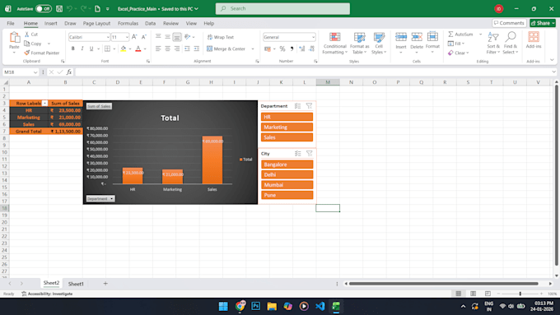
Task: Open the font size dropdown
Action: pyautogui.click(x=127, y=37)
